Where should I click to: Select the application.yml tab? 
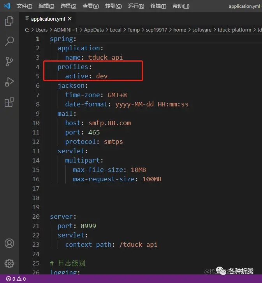coord(48,19)
